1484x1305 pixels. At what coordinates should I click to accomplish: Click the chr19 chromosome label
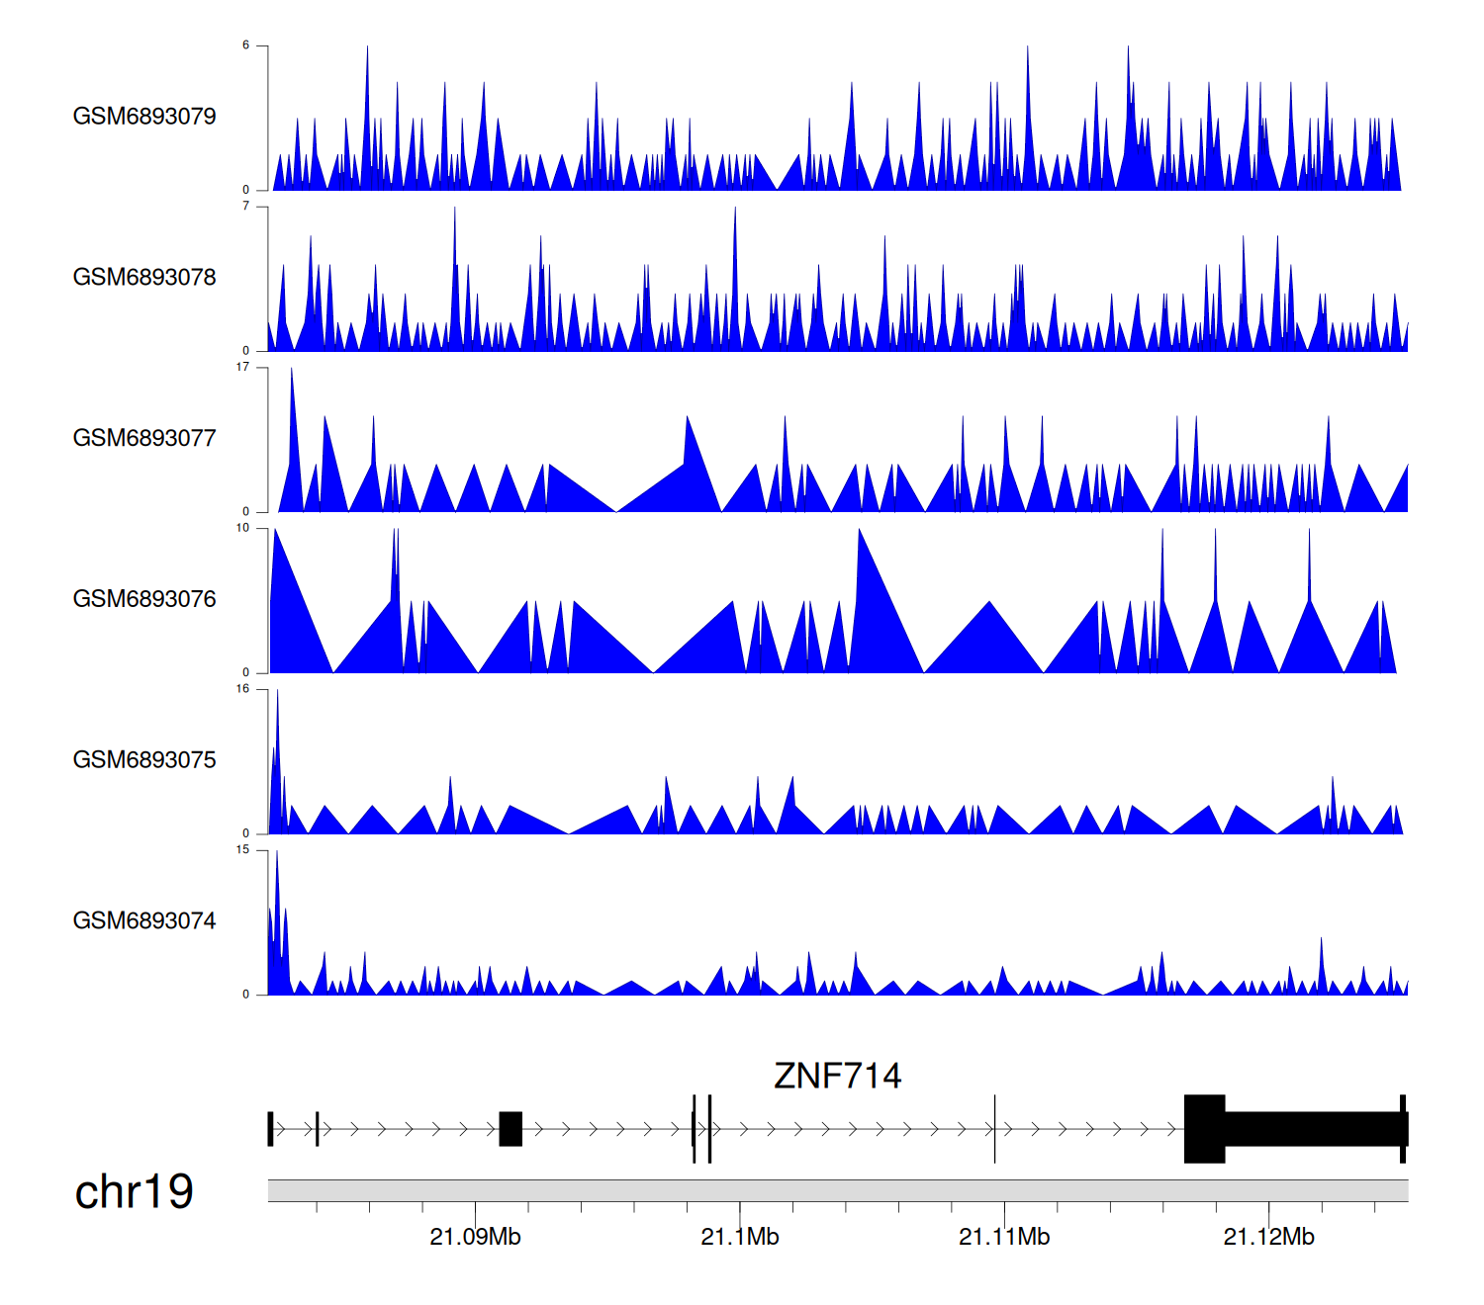(134, 1192)
